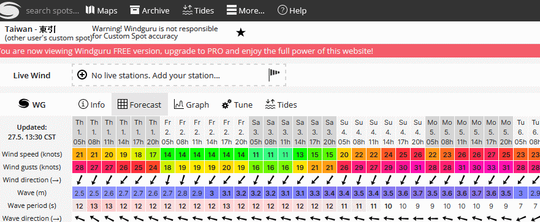This screenshot has height=222, width=540.
Task: Click the WG model logo icon
Action: (23, 104)
